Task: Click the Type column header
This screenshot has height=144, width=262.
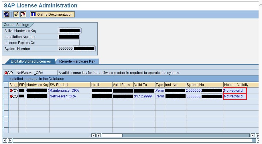Action: point(160,85)
